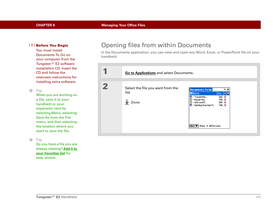273x211 pixels.
Task: Click the CHAPTER 8 header text
Action: tap(45, 25)
